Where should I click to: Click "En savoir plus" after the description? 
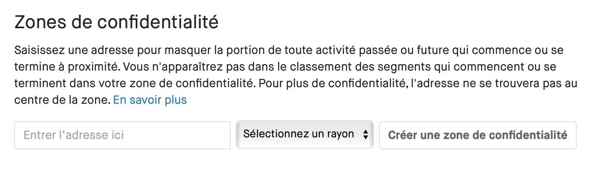(150, 100)
